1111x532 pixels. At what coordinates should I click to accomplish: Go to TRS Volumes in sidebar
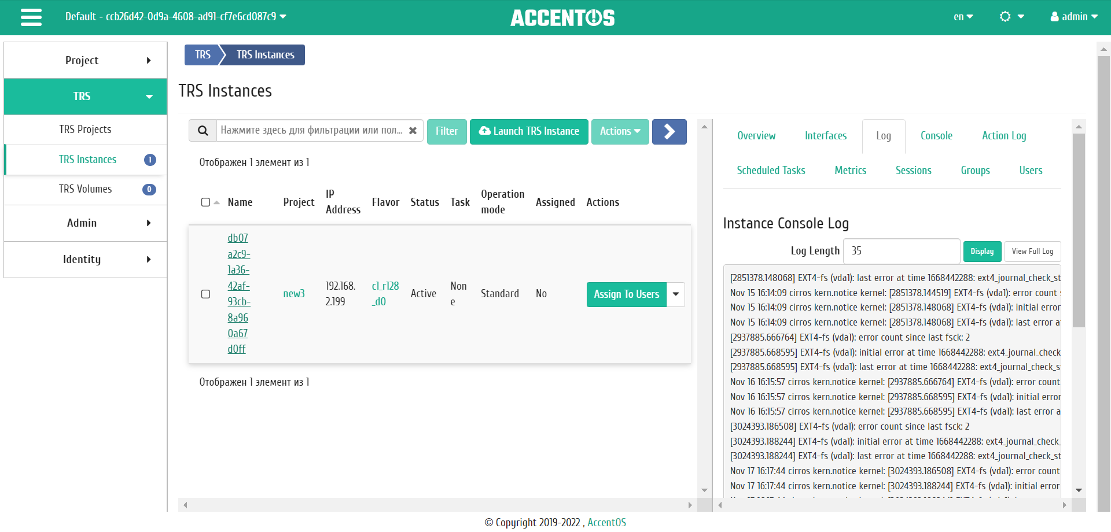coord(85,189)
